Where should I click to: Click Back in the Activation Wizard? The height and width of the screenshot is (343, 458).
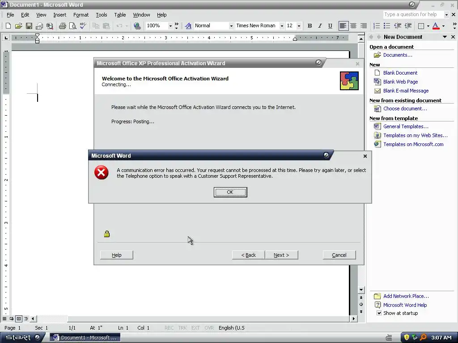click(x=248, y=255)
